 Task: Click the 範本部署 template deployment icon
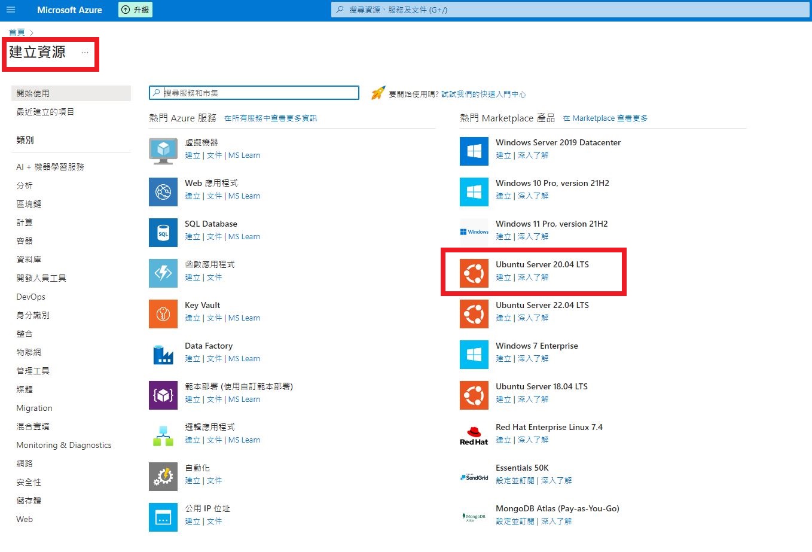pyautogui.click(x=163, y=395)
